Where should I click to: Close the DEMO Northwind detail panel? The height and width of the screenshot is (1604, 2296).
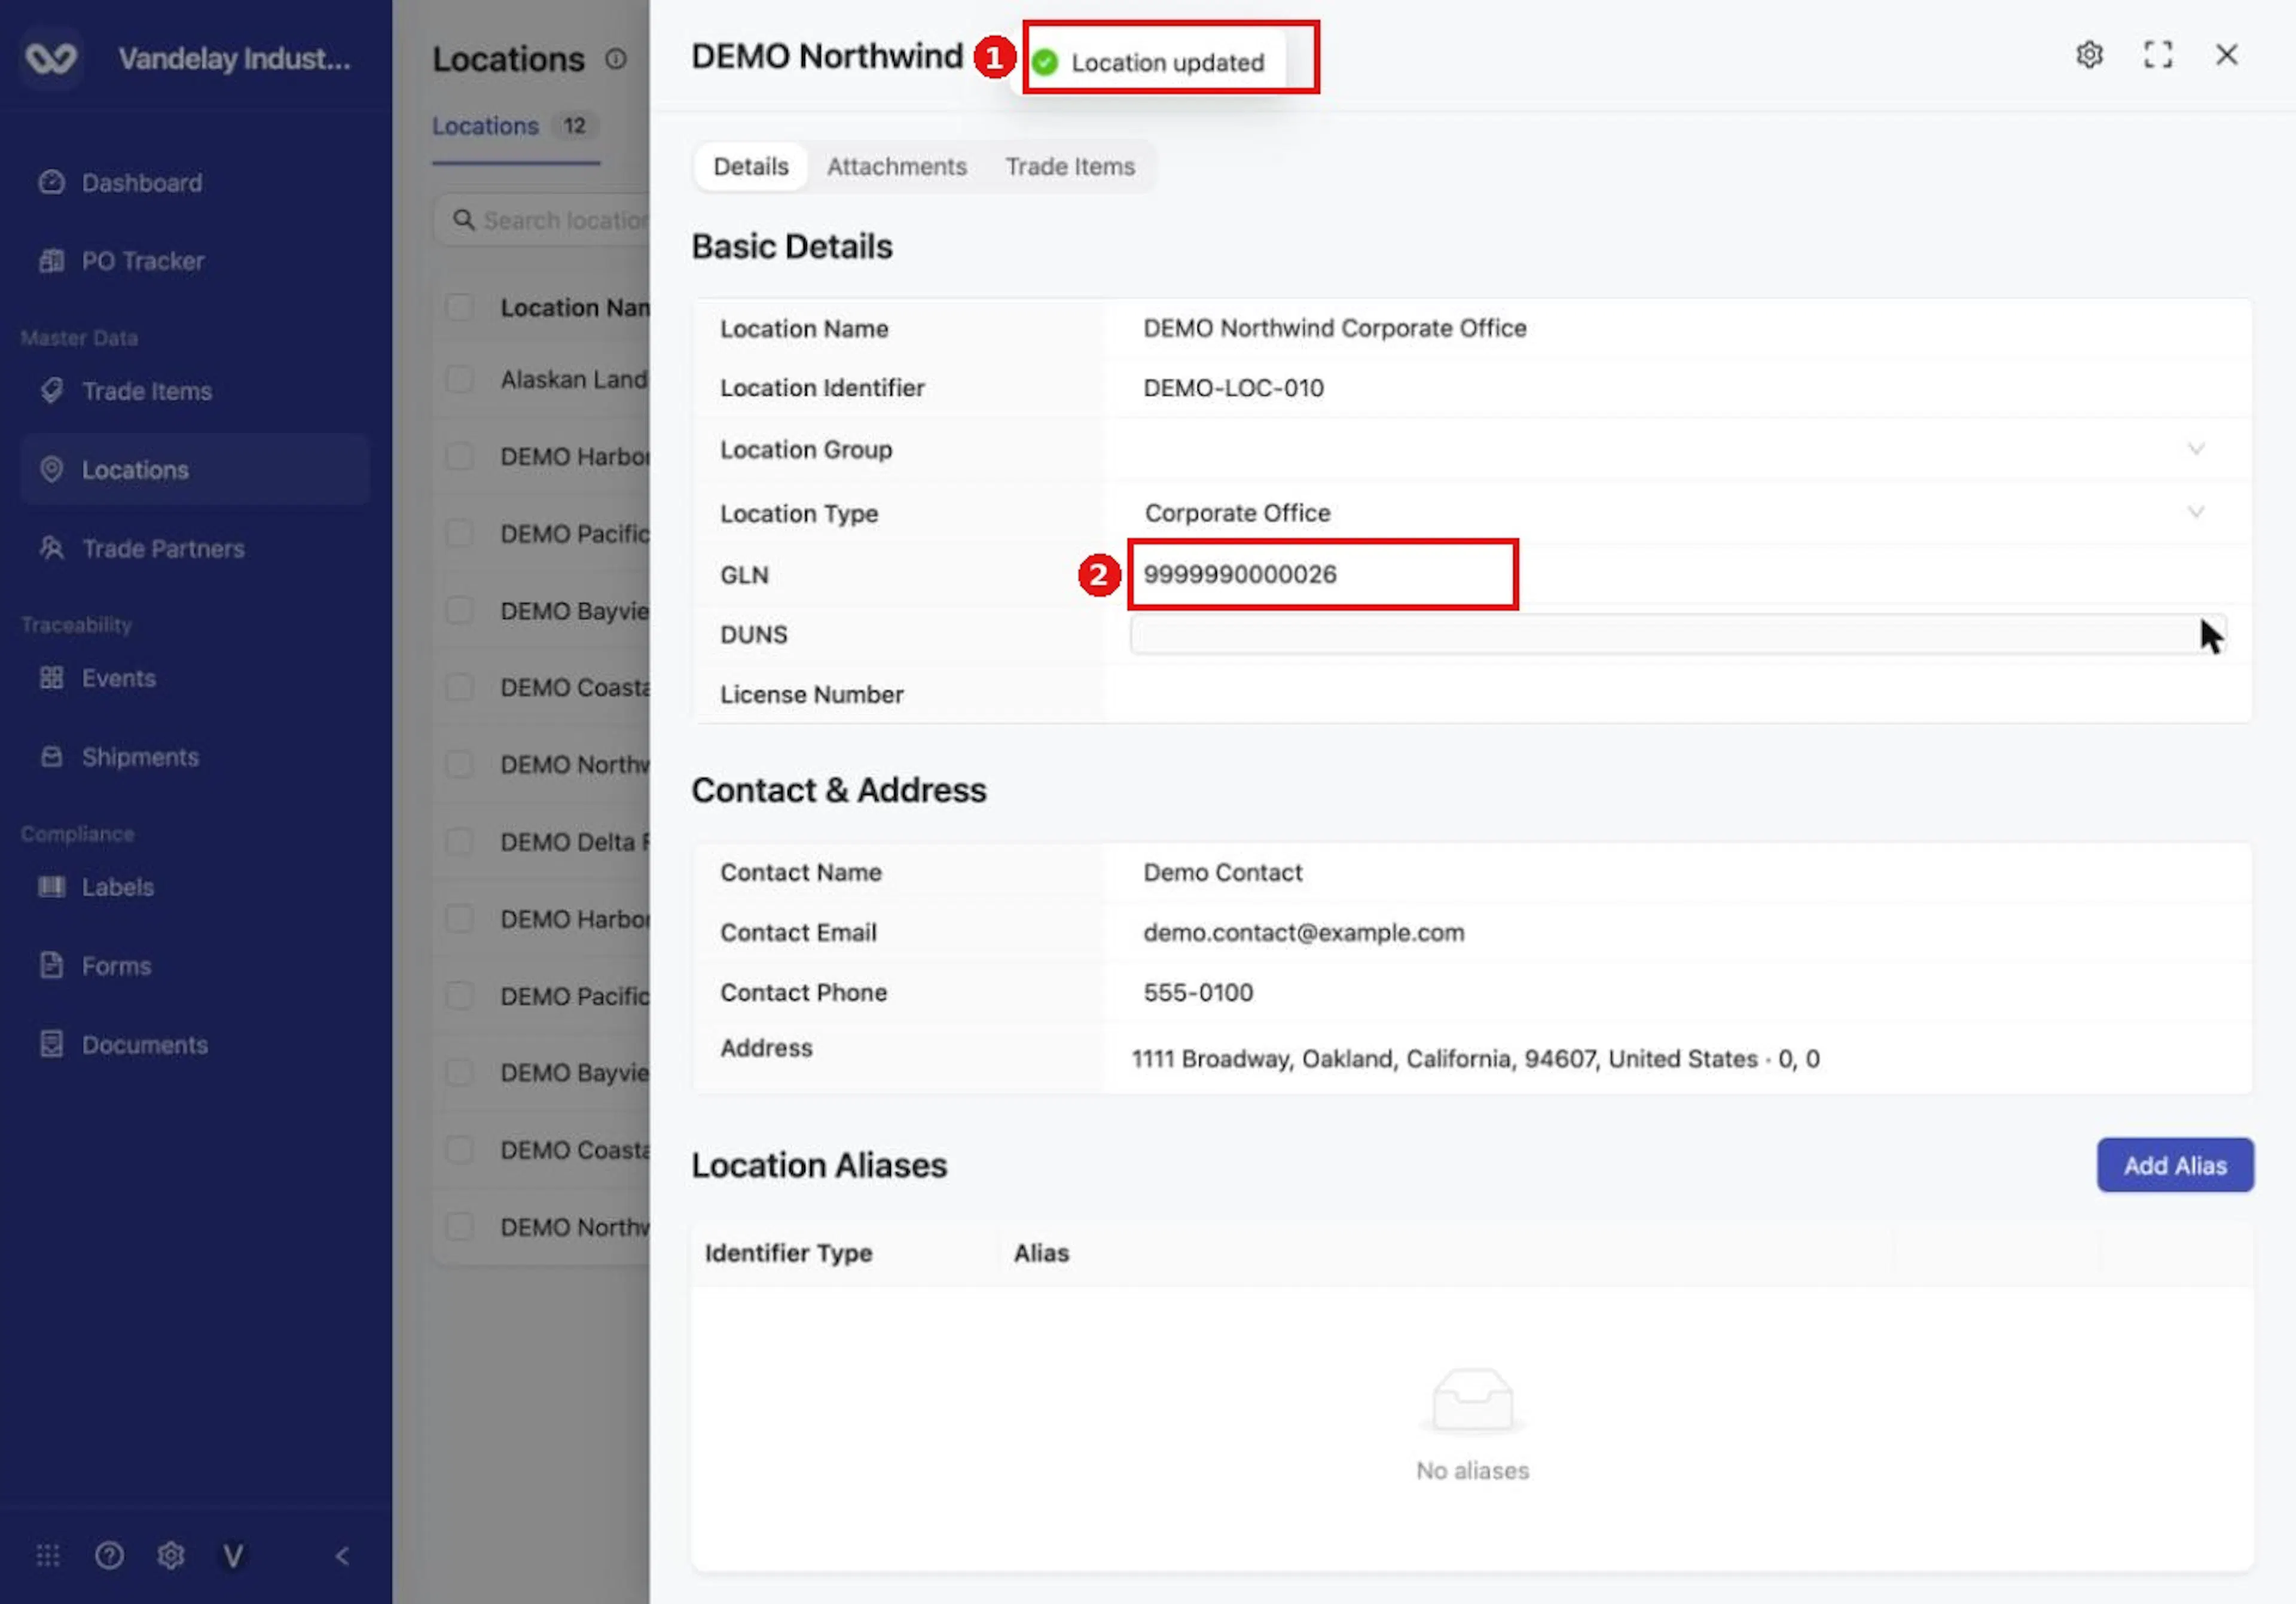pyautogui.click(x=2226, y=54)
